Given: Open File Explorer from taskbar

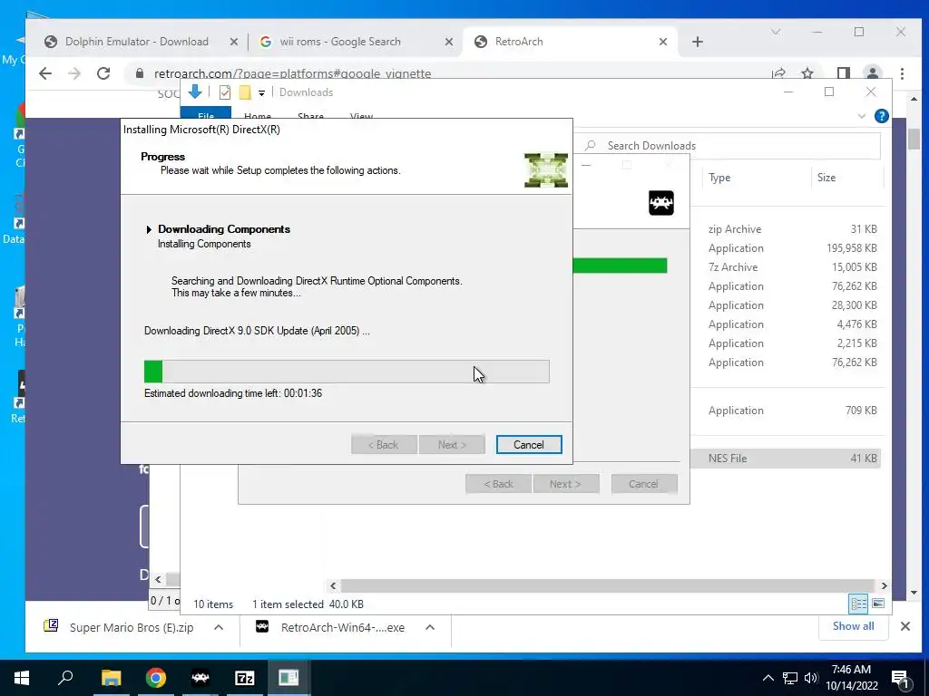Looking at the screenshot, I should [x=111, y=678].
